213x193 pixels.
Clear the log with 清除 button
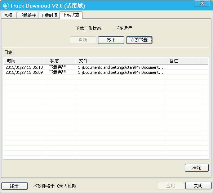click(x=196, y=168)
